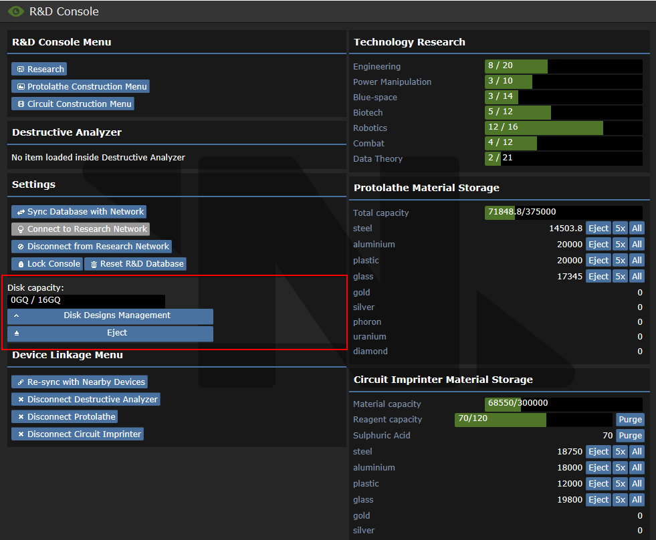The image size is (656, 540).
Task: Open Circuit Construction Menu
Action: [x=73, y=104]
